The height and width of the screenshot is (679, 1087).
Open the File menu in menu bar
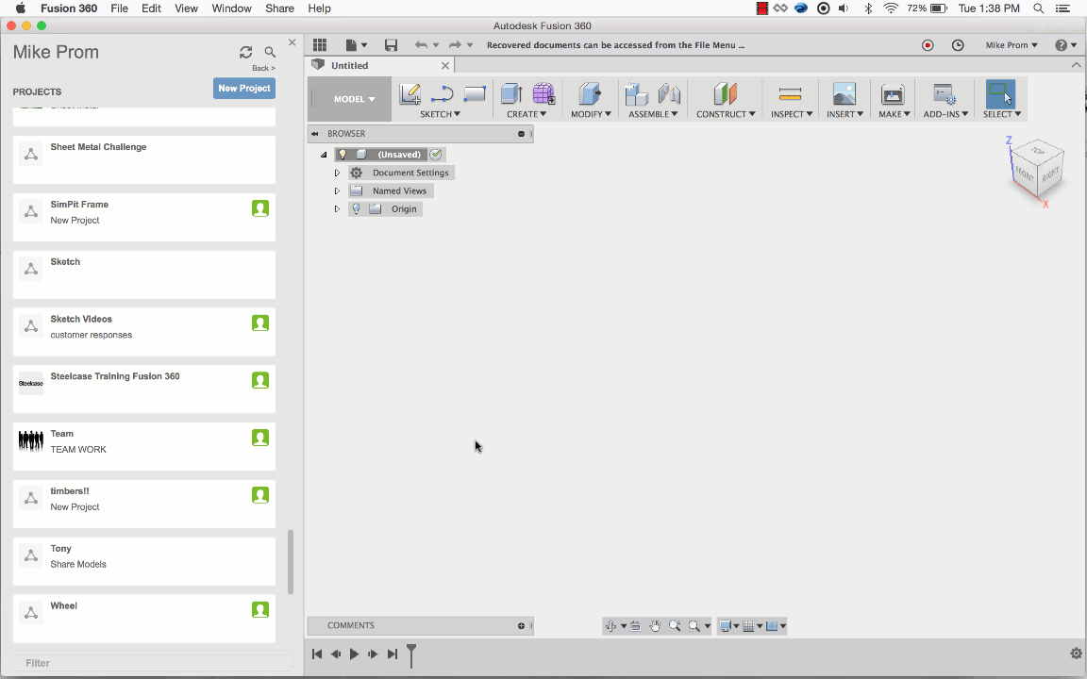[119, 8]
